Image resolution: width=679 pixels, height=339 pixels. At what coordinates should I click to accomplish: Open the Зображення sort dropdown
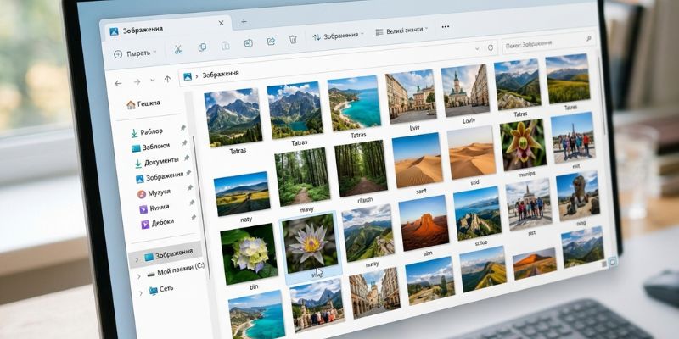point(338,36)
